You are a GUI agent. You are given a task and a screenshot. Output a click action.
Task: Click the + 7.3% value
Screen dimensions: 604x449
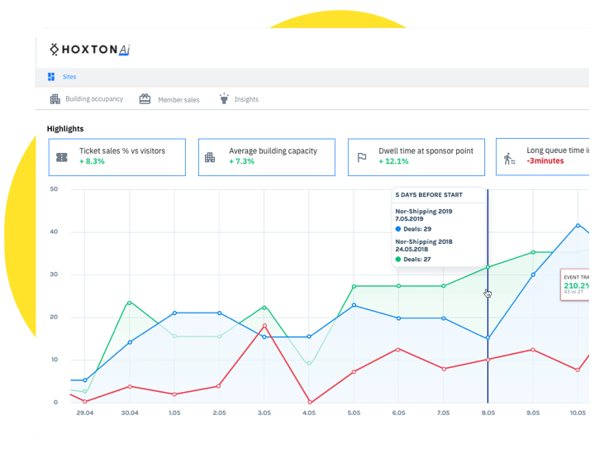pos(242,161)
